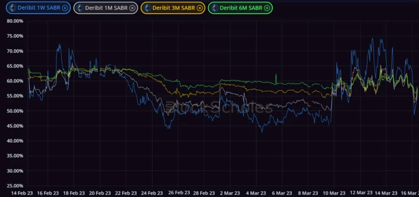Click Ethereum icon in 1M SABR chip

(80, 8)
